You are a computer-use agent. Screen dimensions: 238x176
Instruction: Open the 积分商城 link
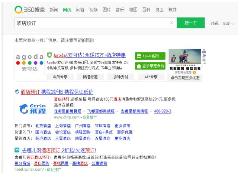22,163
